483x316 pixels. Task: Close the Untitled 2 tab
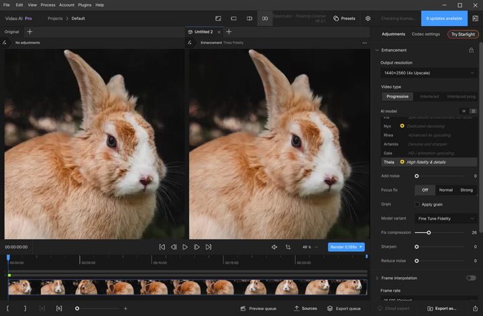click(x=219, y=32)
